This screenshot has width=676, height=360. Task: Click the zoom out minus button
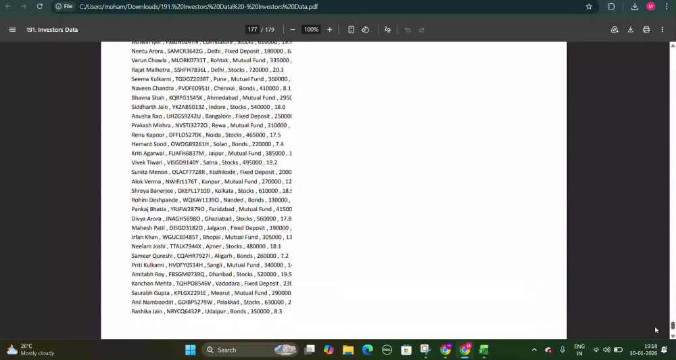coord(292,30)
